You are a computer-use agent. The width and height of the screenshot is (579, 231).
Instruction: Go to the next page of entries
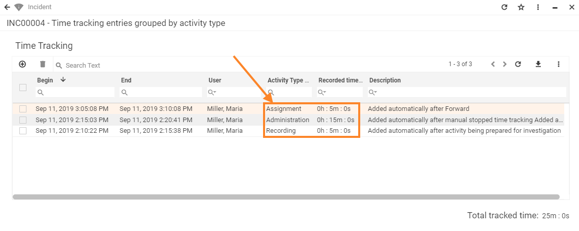pyautogui.click(x=505, y=64)
